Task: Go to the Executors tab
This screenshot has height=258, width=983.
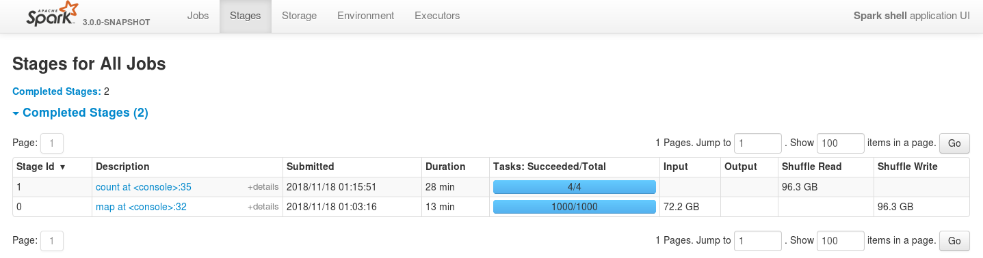Action: 437,16
